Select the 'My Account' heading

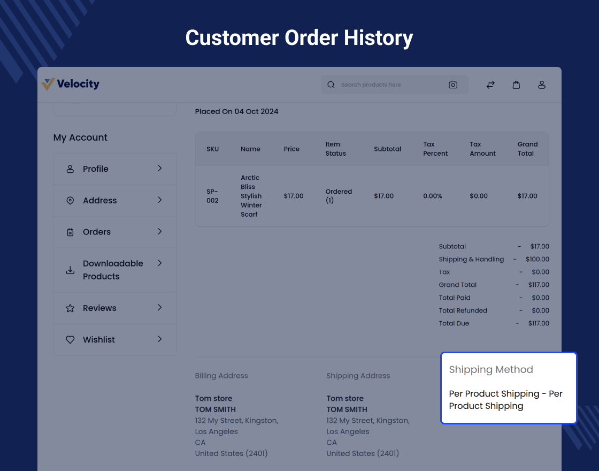coord(80,138)
